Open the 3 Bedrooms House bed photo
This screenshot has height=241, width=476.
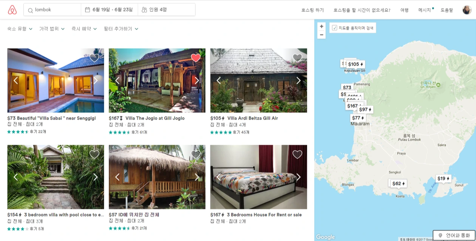258,177
